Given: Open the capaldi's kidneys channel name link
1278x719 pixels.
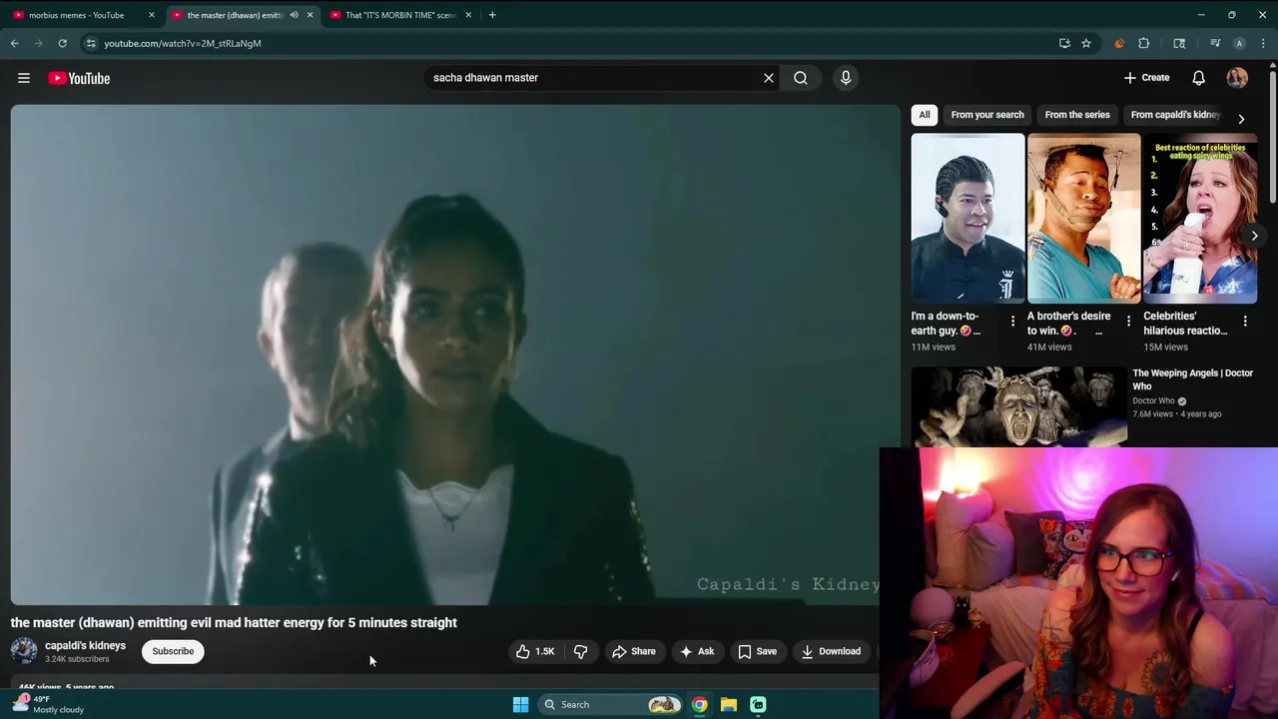Looking at the screenshot, I should 85,645.
